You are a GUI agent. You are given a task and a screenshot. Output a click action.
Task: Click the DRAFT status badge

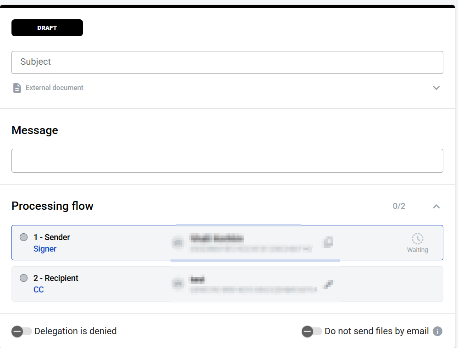pyautogui.click(x=47, y=28)
